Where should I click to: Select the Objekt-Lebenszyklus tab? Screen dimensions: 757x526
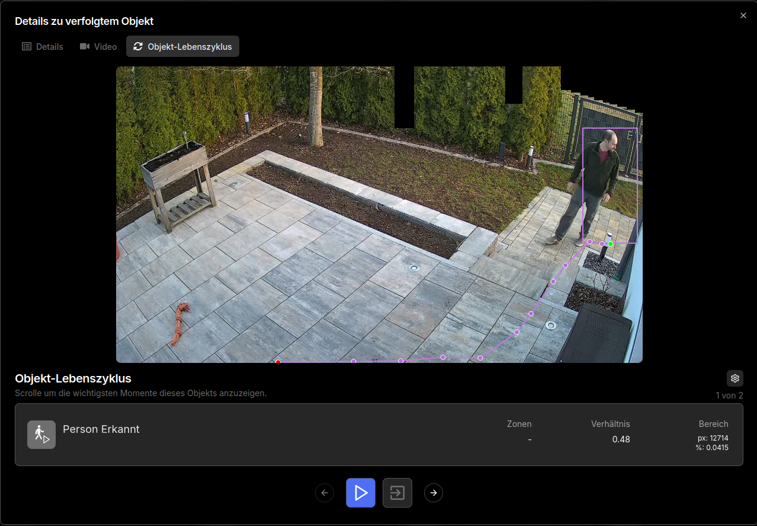(183, 46)
